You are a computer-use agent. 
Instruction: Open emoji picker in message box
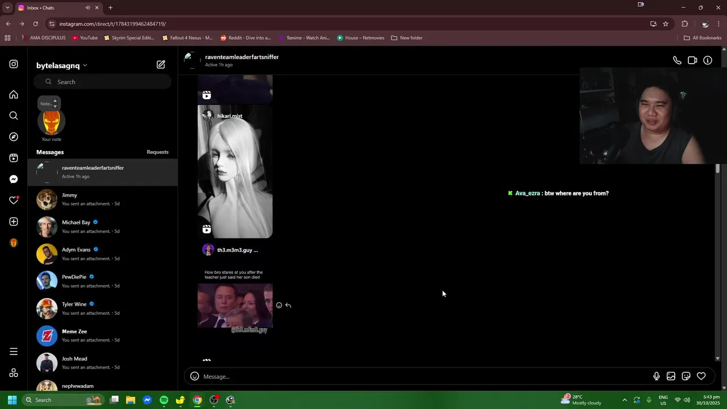coord(194,376)
